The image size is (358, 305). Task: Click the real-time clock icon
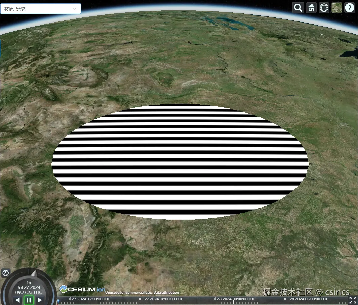click(x=6, y=273)
